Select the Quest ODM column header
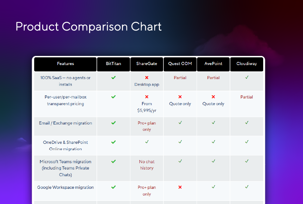Image resolution: width=303 pixels, height=204 pixels. pos(180,64)
